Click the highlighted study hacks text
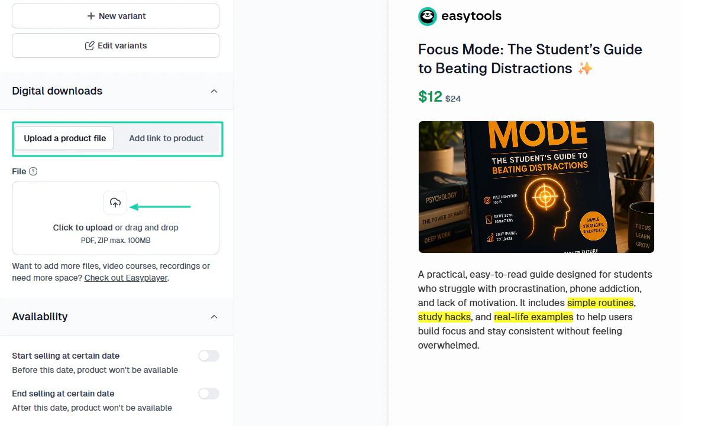705x426 pixels. (x=444, y=317)
